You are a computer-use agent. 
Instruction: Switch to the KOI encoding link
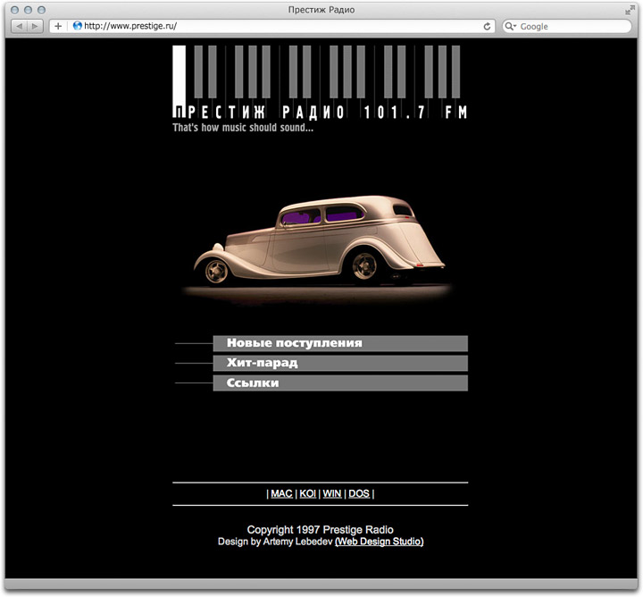click(x=307, y=493)
